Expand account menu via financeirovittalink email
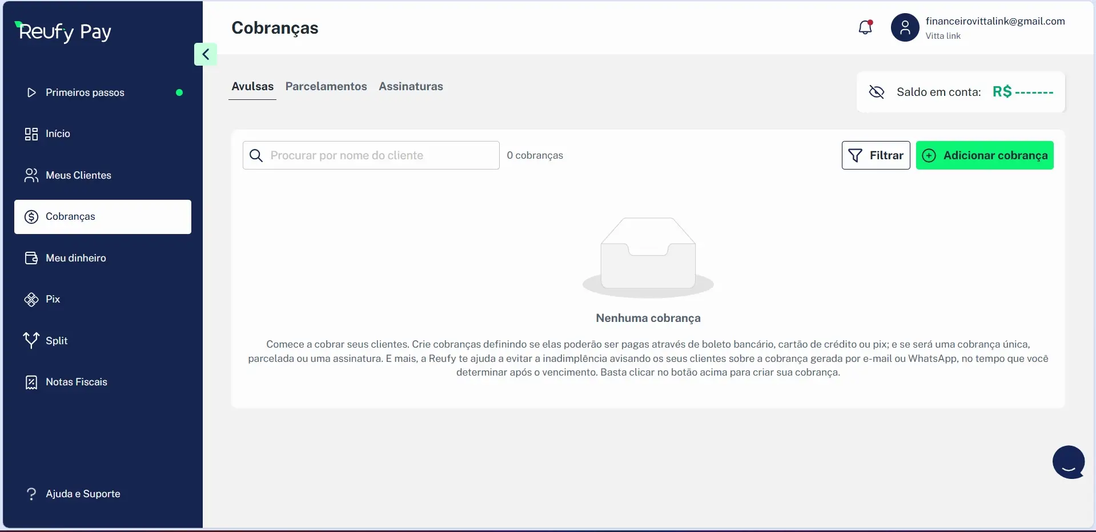The image size is (1096, 532). pos(994,21)
